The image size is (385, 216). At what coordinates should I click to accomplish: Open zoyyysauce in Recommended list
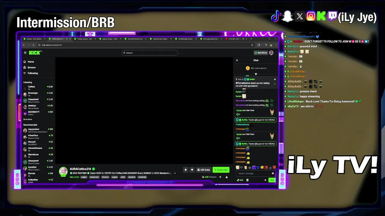coord(38,130)
